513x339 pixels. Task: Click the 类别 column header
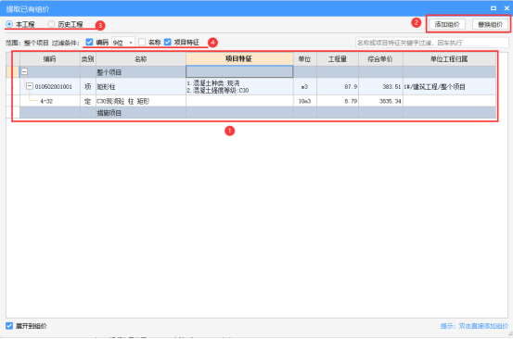[x=88, y=59]
